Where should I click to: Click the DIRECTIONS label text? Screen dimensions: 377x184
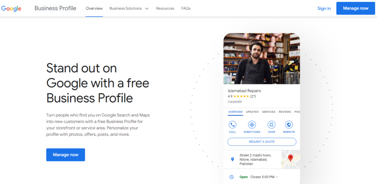pyautogui.click(x=252, y=132)
